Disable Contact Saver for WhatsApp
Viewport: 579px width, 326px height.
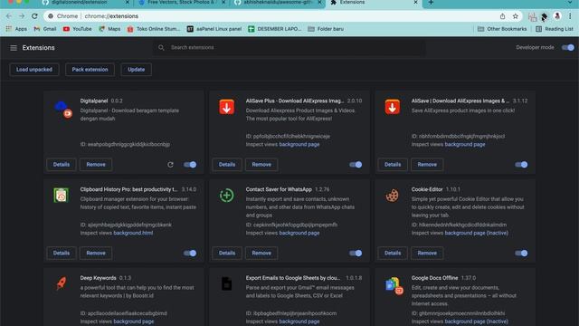tap(356, 254)
